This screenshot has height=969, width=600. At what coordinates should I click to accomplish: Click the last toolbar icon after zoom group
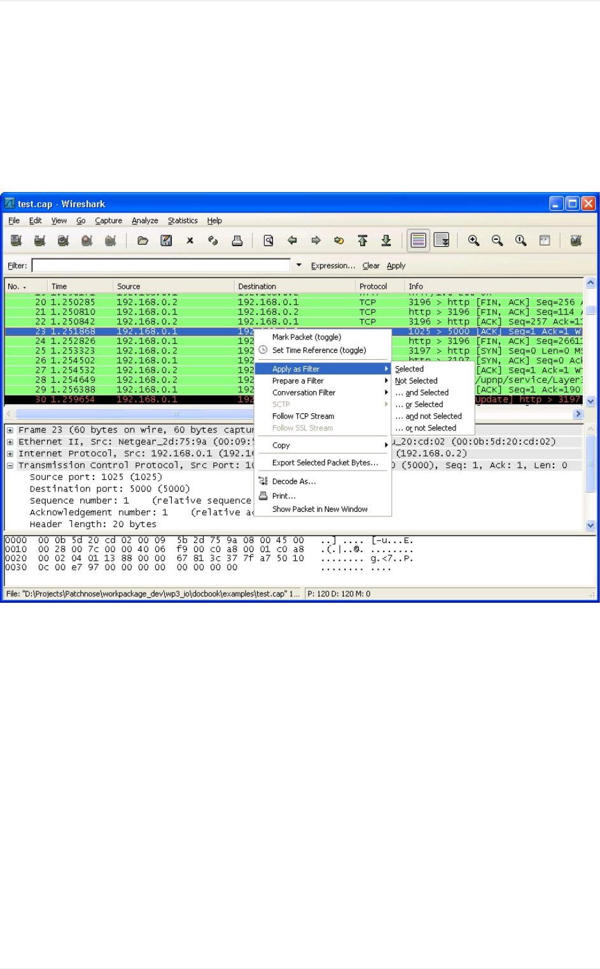click(576, 240)
